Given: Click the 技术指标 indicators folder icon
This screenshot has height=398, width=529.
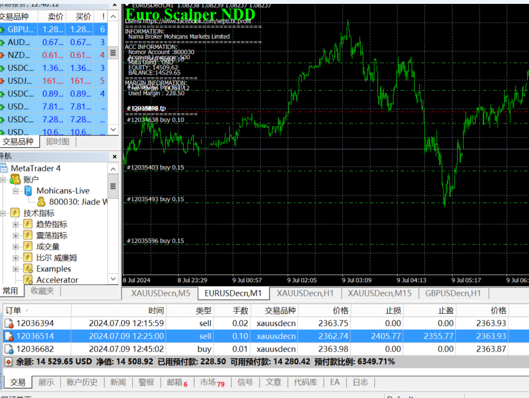Looking at the screenshot, I should [15, 213].
